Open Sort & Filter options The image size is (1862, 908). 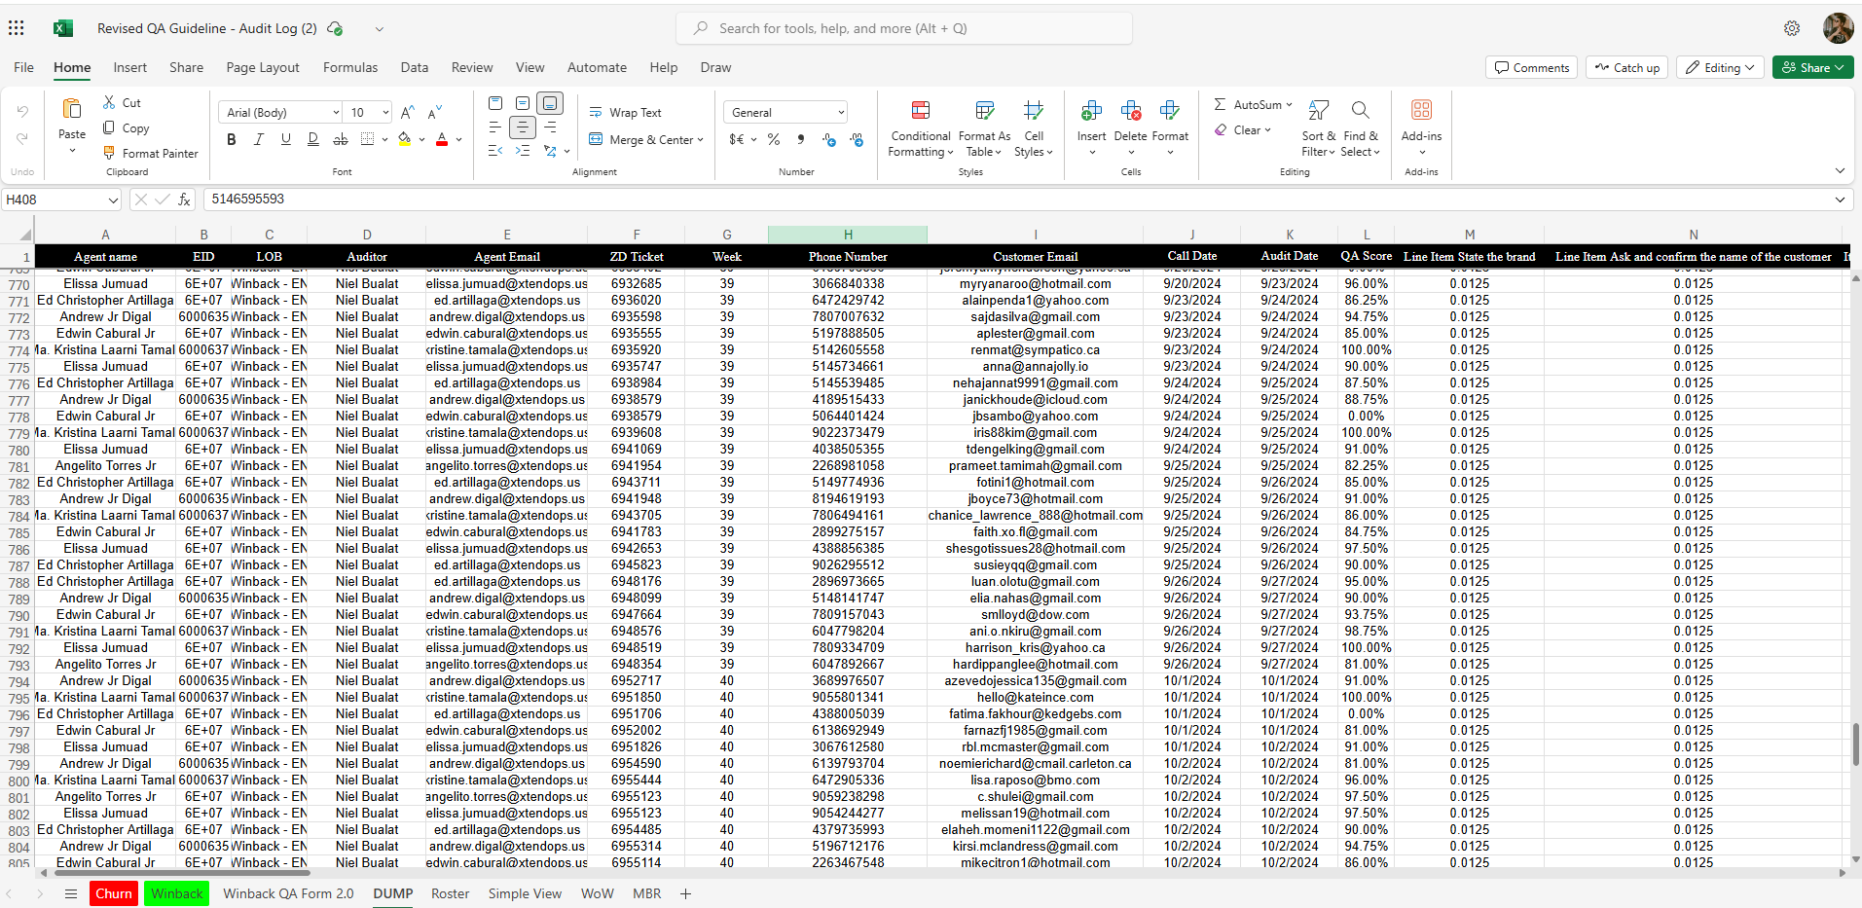click(1319, 127)
